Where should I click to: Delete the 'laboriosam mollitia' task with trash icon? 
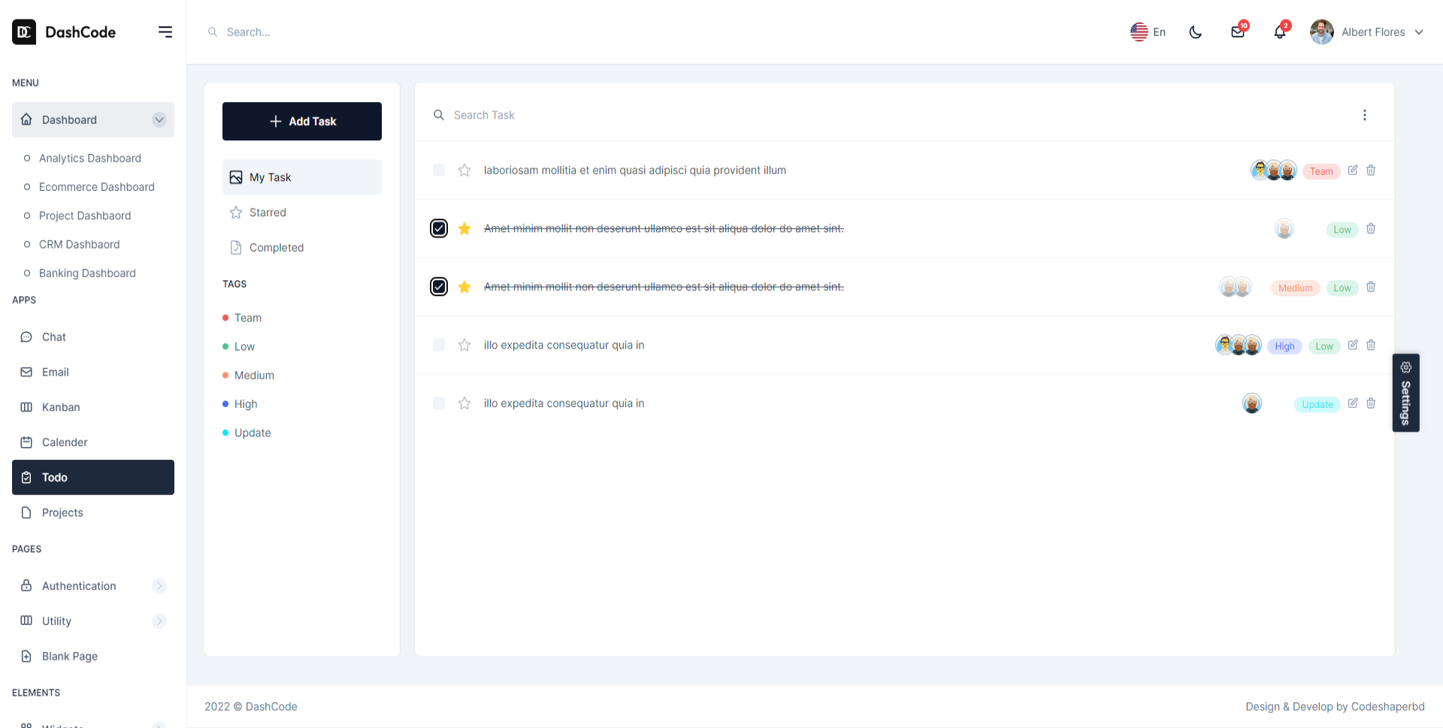(1371, 171)
